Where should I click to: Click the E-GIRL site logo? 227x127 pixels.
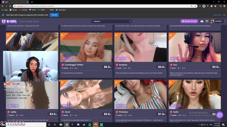[10, 21]
